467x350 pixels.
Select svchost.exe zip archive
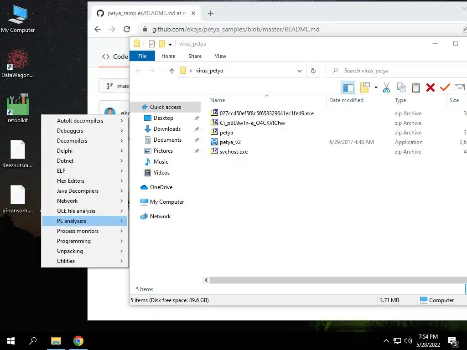[x=229, y=151]
